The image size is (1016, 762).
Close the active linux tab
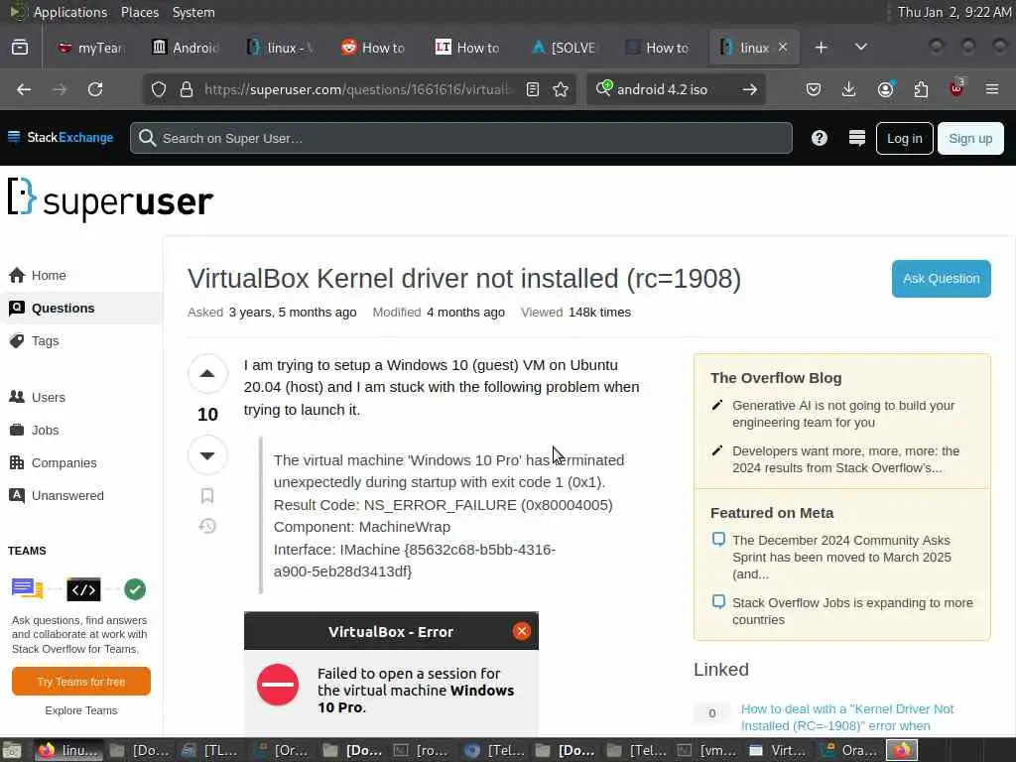[x=783, y=47]
